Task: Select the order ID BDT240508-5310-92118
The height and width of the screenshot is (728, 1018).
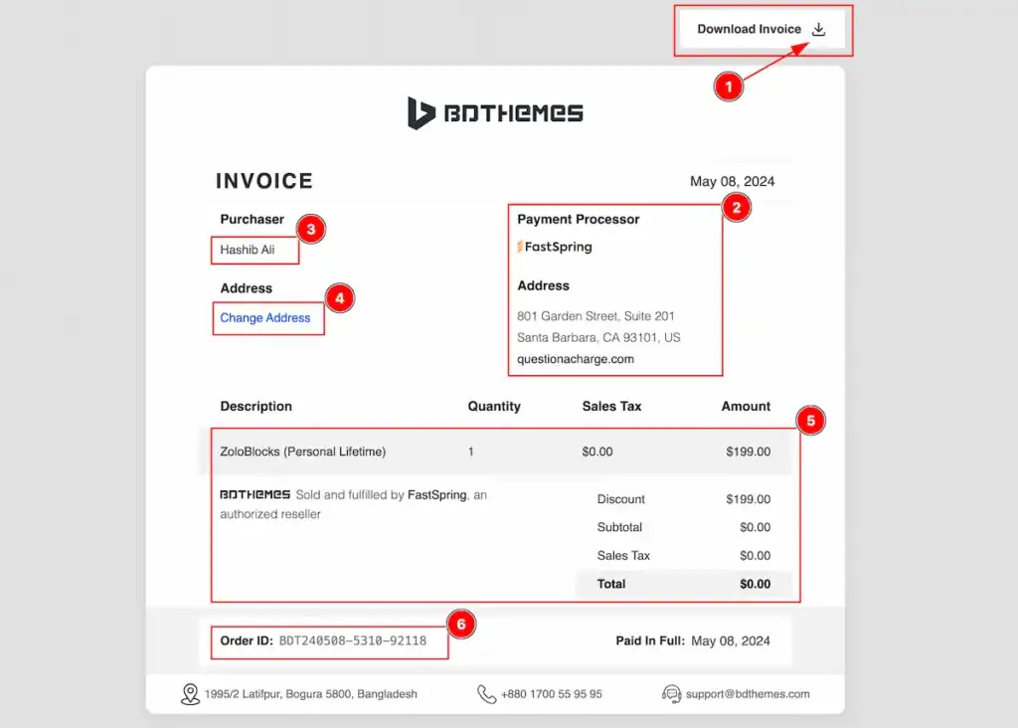Action: [353, 640]
